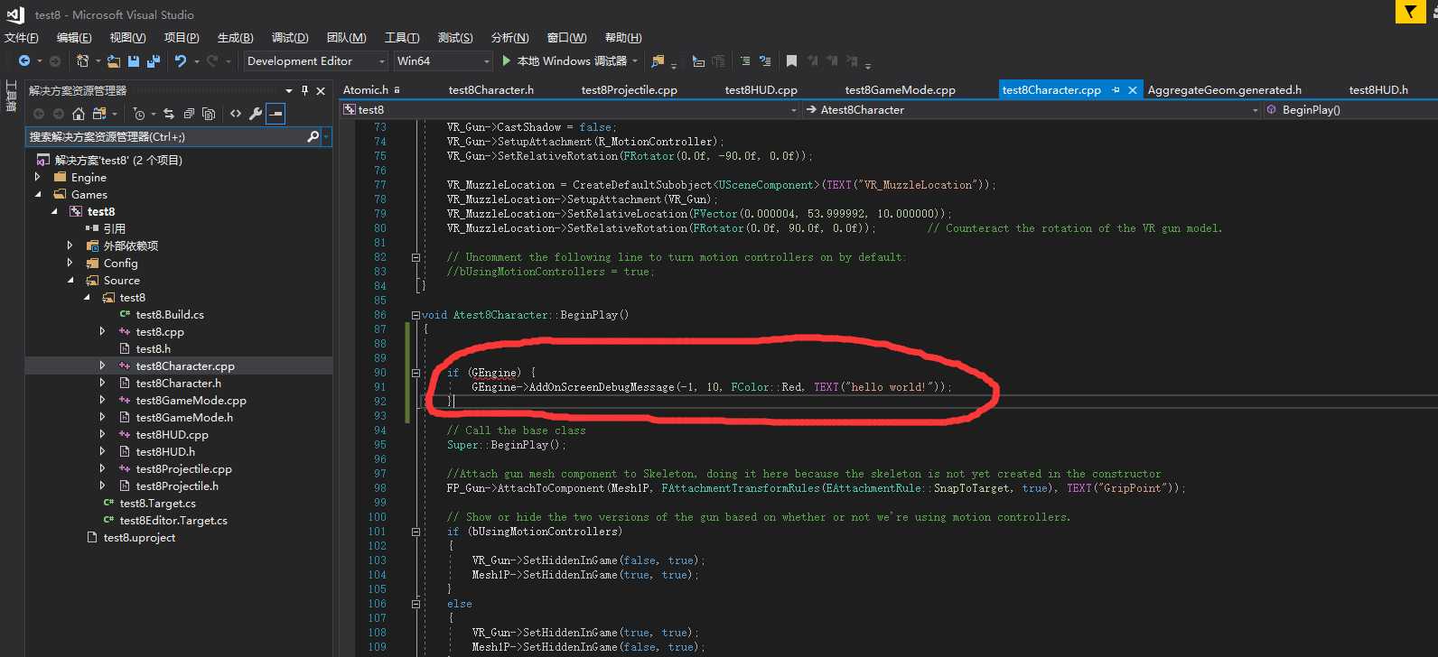
Task: Select test8Editor.Target.cs in the tree
Action: click(173, 520)
